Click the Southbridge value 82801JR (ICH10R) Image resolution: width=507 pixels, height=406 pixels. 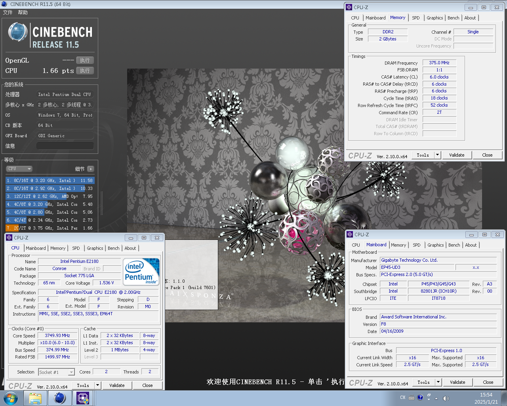[438, 291]
